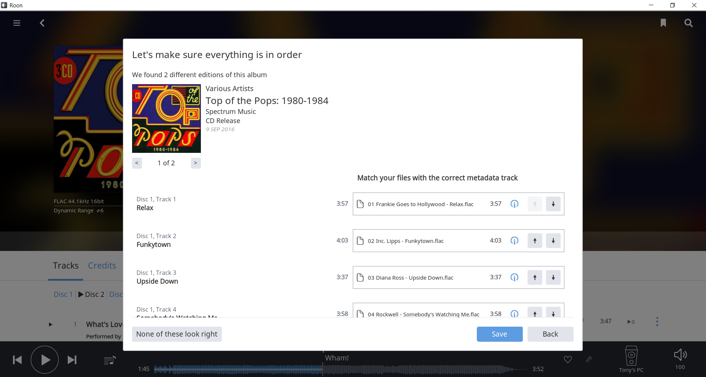Click the Various Artists label
Screen dimensions: 706x377
tap(230, 89)
